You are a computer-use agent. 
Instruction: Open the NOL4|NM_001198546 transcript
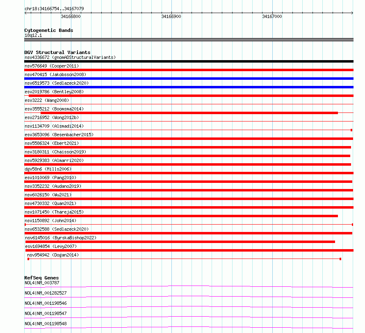point(46,303)
